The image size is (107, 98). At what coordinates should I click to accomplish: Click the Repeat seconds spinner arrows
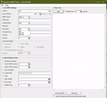[81, 11]
